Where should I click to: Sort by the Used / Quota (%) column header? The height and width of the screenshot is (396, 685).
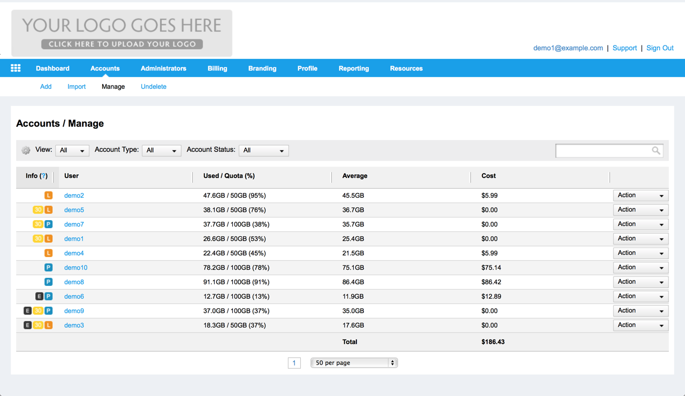(x=229, y=176)
